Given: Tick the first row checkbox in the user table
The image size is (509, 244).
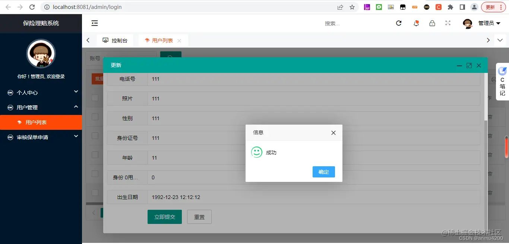Looking at the screenshot, I should coord(95,98).
